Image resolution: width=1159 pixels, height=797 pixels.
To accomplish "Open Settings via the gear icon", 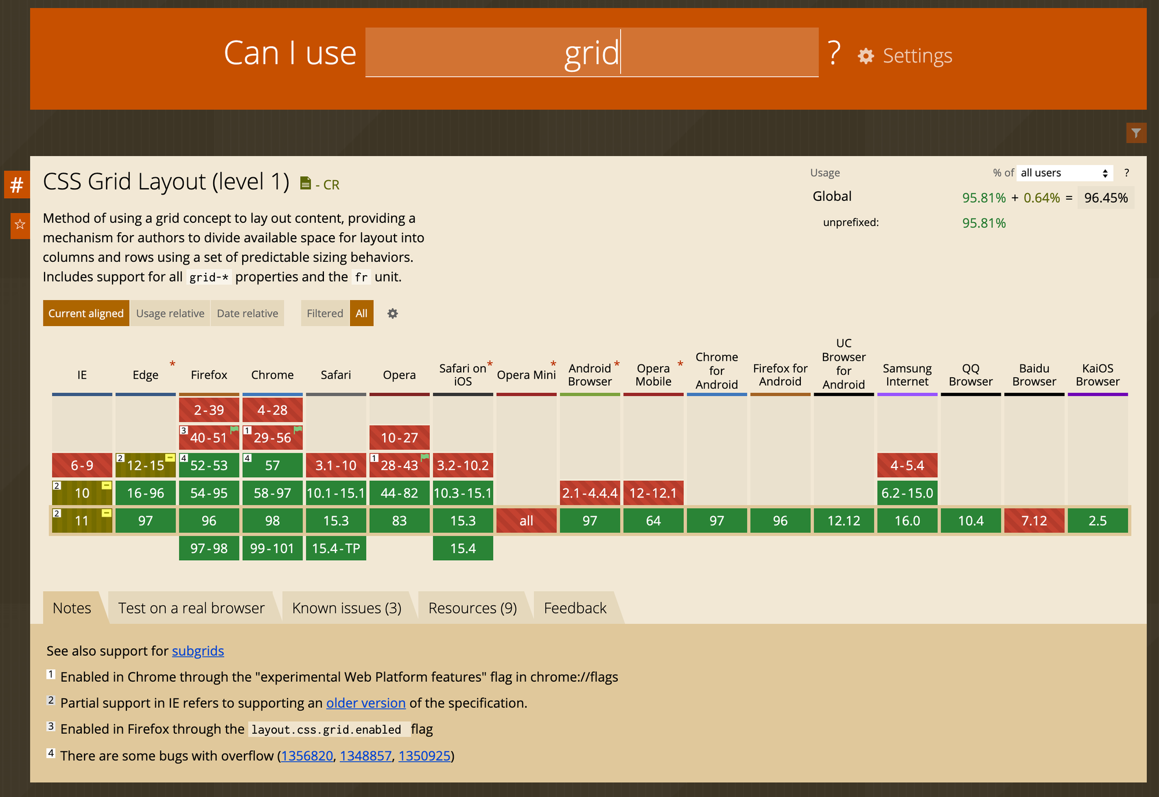I will point(866,56).
